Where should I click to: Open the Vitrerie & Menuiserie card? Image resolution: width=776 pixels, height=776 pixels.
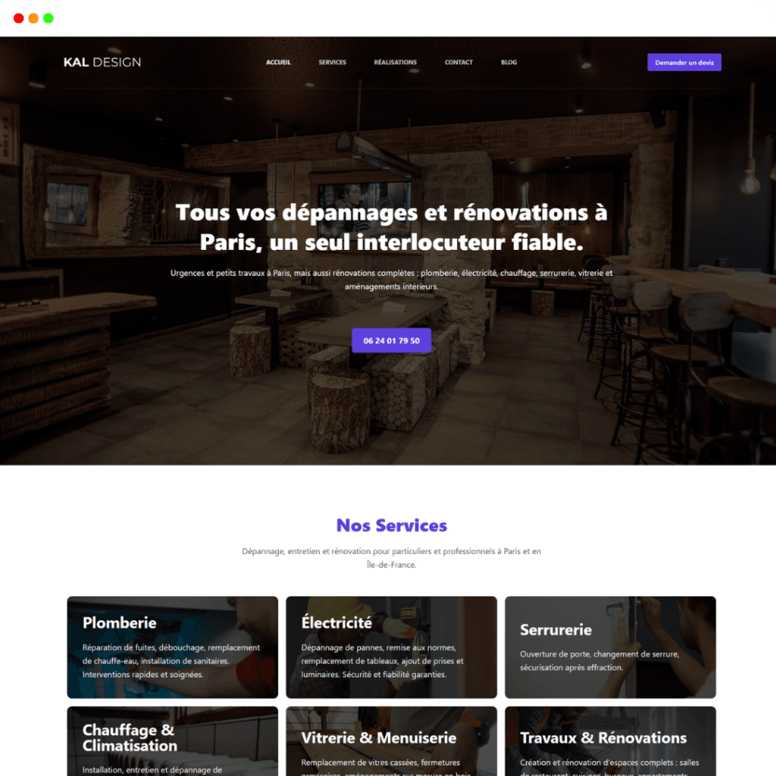tap(391, 741)
